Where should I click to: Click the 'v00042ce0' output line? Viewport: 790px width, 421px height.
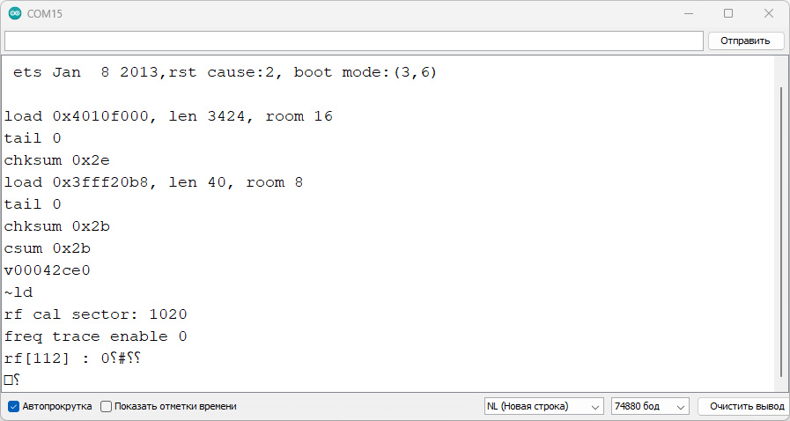tap(47, 270)
